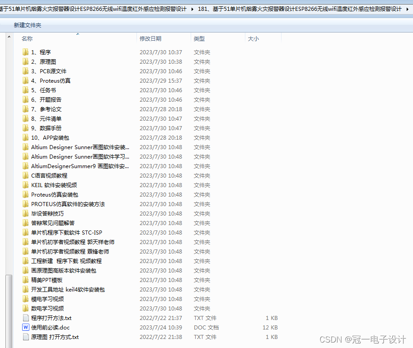Click the folder icon of C语言视频教程

[x=26, y=175]
